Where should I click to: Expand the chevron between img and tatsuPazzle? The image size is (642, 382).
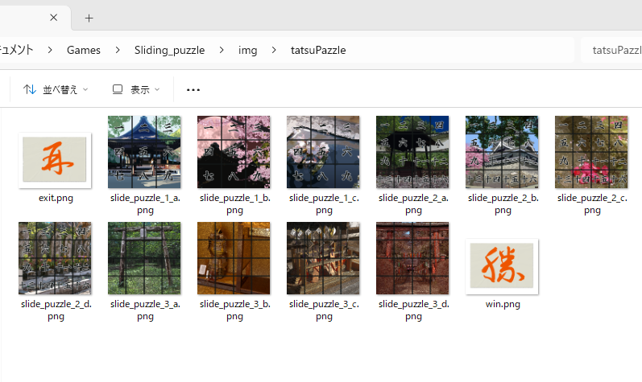tap(274, 50)
